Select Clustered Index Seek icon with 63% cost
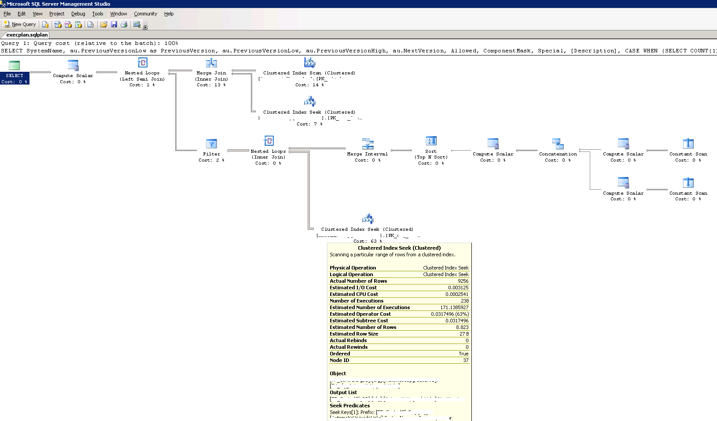 pos(368,219)
